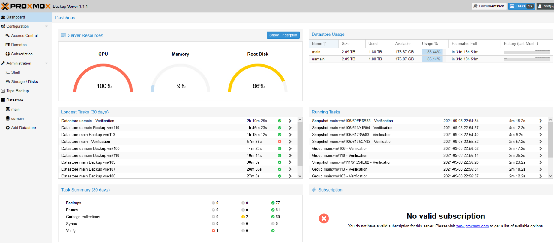Click success icon for Datastore usmain Verification
This screenshot has width=554, height=243.
pos(280,121)
